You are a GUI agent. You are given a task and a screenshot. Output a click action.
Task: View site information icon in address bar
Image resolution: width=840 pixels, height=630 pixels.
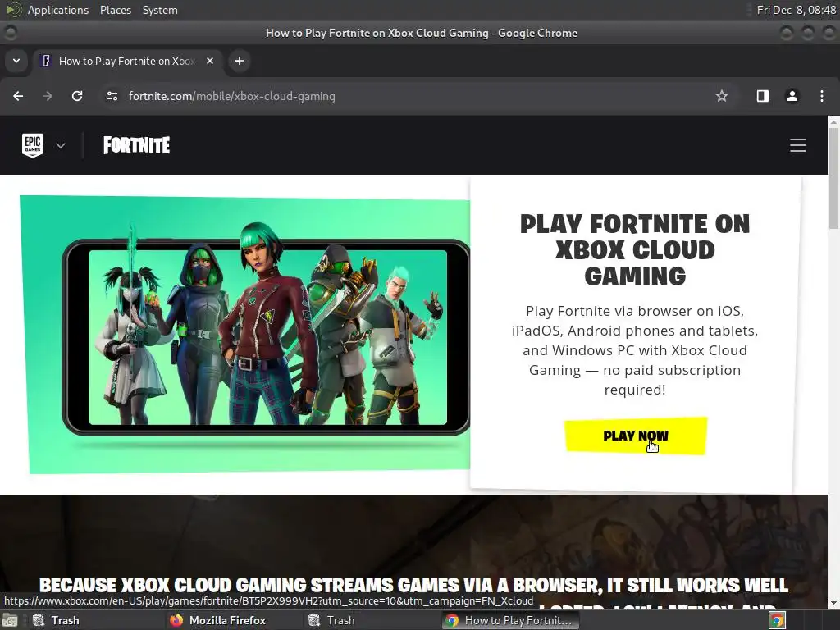(112, 96)
